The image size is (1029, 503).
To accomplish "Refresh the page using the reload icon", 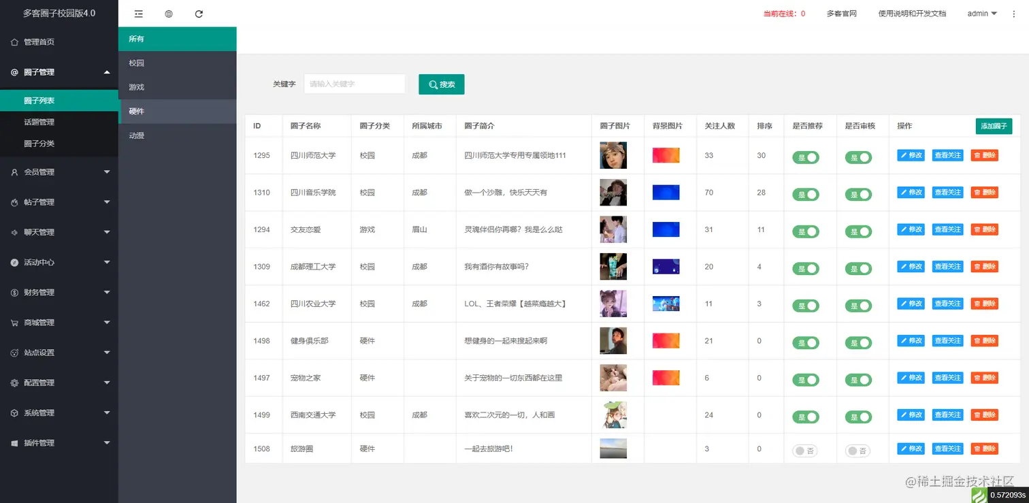I will coord(199,14).
